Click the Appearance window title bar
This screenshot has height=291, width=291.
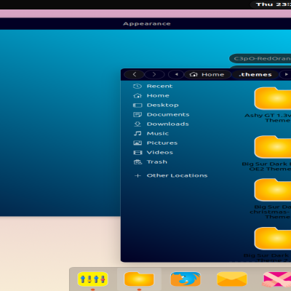[145, 24]
